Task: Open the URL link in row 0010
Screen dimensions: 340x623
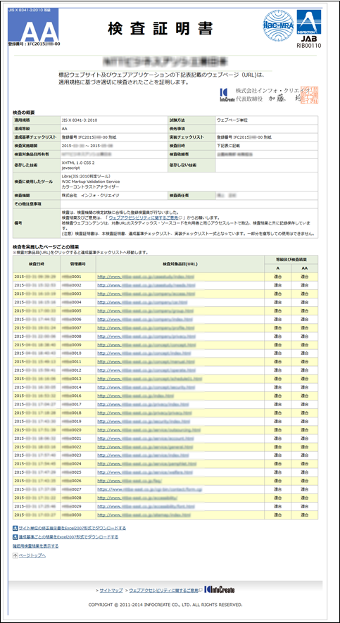Action: pos(144,353)
